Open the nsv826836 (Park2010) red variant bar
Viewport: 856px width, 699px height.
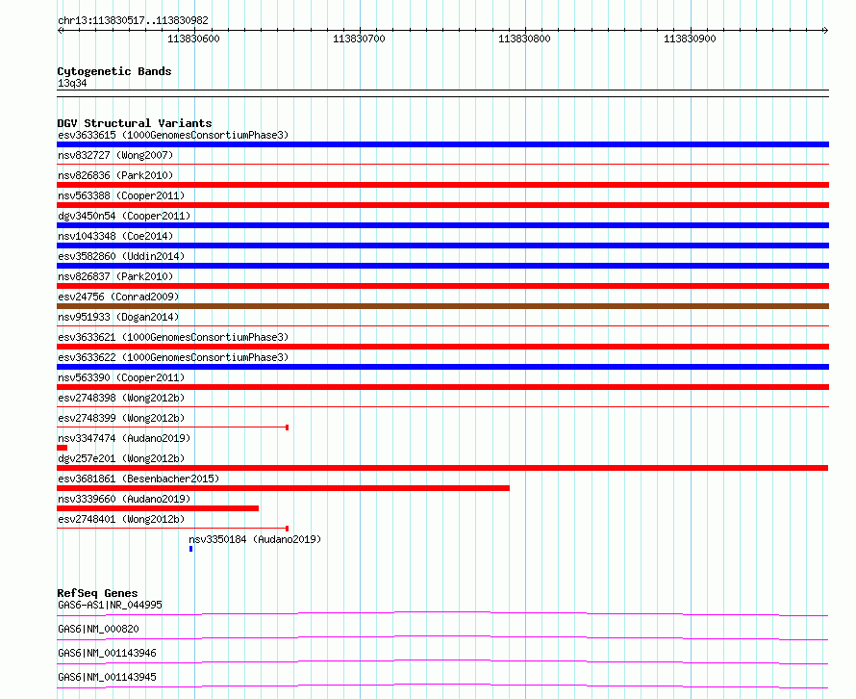click(x=442, y=185)
